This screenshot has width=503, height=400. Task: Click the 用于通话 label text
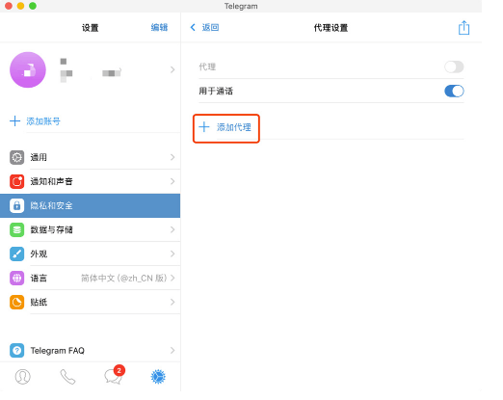click(x=216, y=91)
